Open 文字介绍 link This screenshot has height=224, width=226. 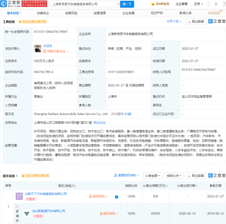click(x=174, y=21)
